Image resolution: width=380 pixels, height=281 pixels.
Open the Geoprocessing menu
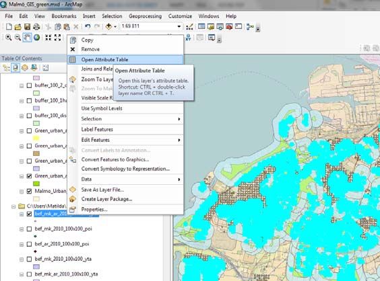145,16
